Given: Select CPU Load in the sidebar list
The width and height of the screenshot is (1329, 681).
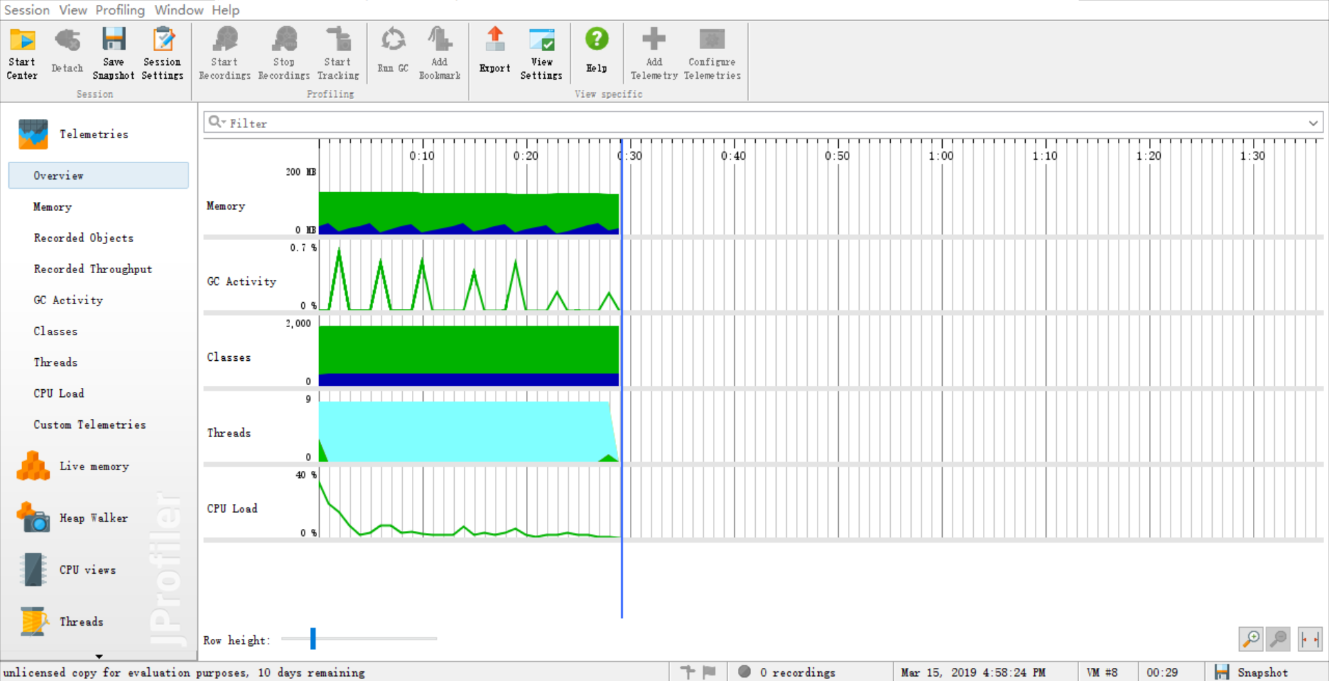Looking at the screenshot, I should pos(59,393).
